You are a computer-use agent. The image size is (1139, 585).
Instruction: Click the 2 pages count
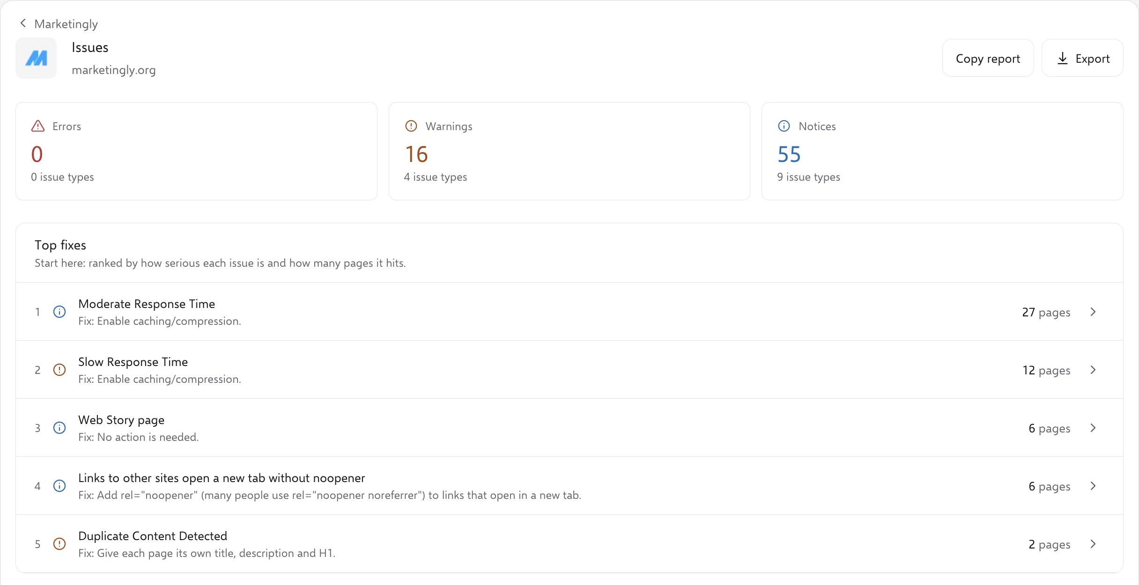1050,544
